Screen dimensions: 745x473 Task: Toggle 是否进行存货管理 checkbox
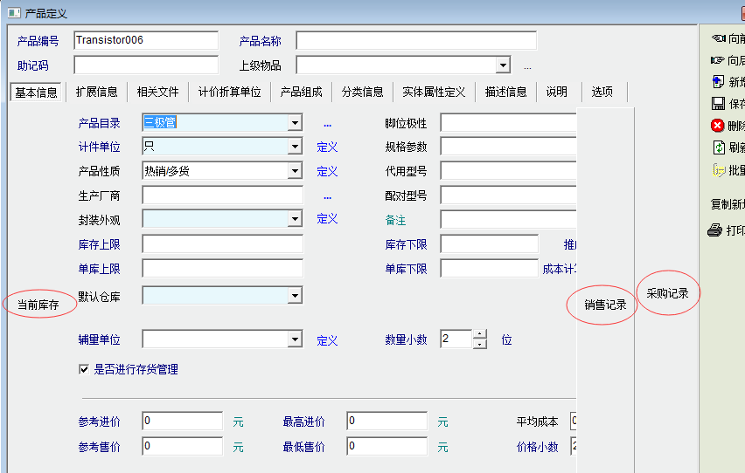click(84, 369)
